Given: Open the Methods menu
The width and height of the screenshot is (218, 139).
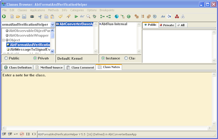Looking at the screenshot, I should (53, 10).
